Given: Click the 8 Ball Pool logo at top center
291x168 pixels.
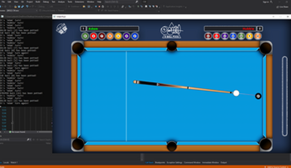Looking at the screenshot, I should click(x=172, y=30).
